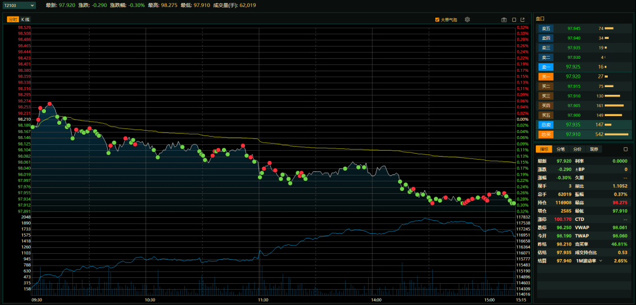
Task: Export chart using the share icon
Action: point(522,19)
